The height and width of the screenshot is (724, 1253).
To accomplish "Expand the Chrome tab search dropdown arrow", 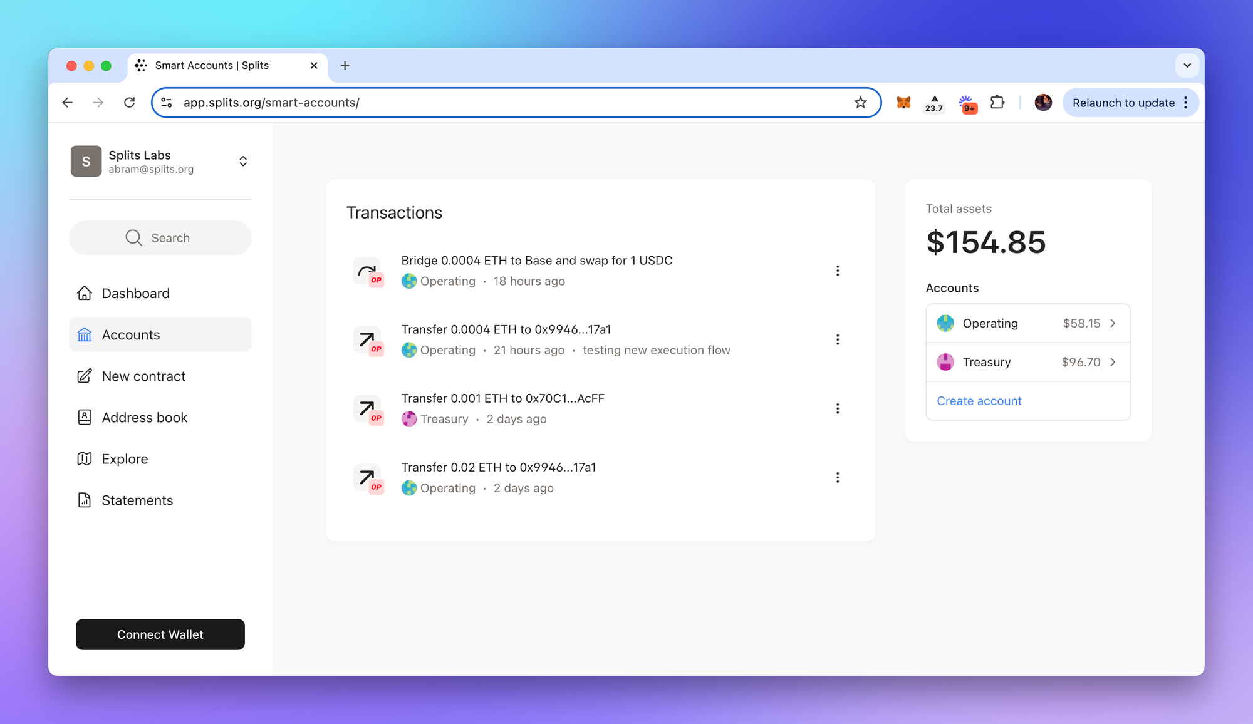I will (1187, 65).
